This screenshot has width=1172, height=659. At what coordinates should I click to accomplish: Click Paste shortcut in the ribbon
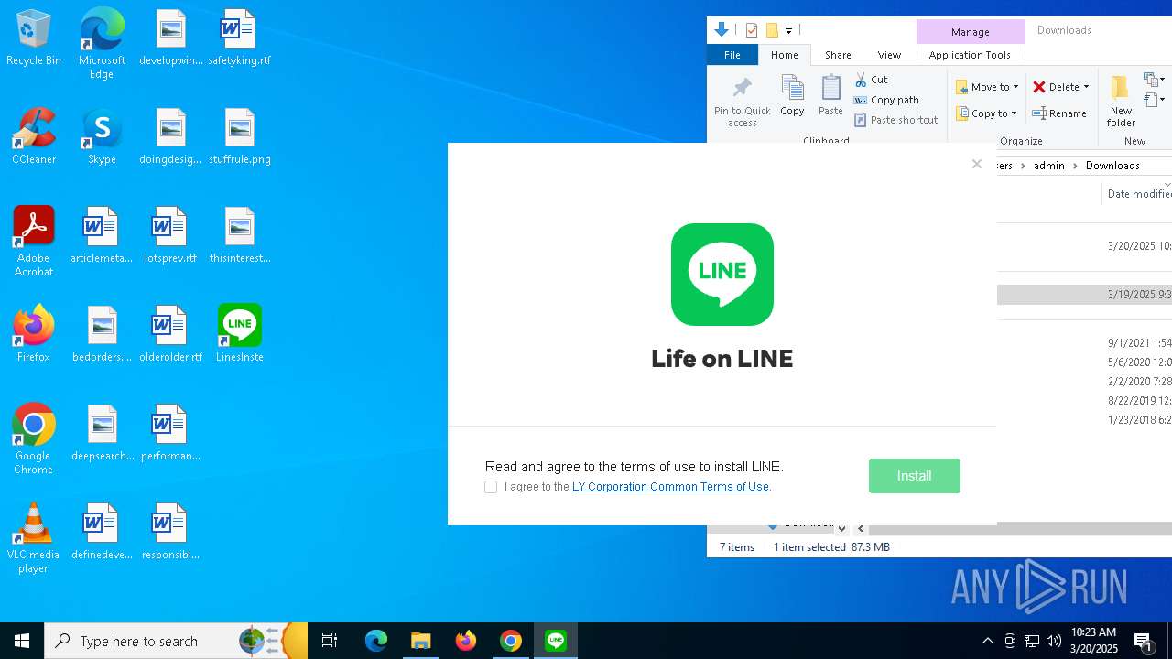click(895, 120)
